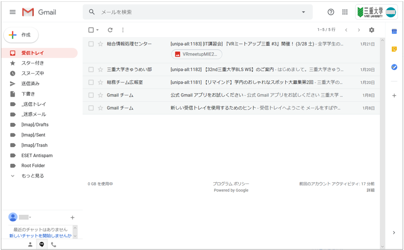The height and width of the screenshot is (250, 404).
Task: Open Google Keep side panel icon
Action: [394, 49]
